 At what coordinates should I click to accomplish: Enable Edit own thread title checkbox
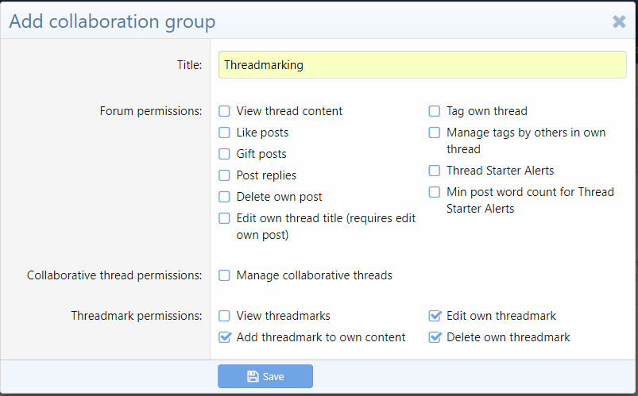pos(225,218)
